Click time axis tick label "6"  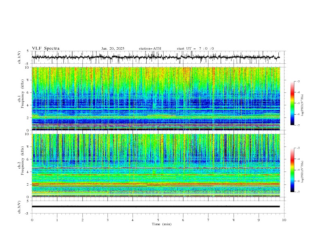coord(183,220)
